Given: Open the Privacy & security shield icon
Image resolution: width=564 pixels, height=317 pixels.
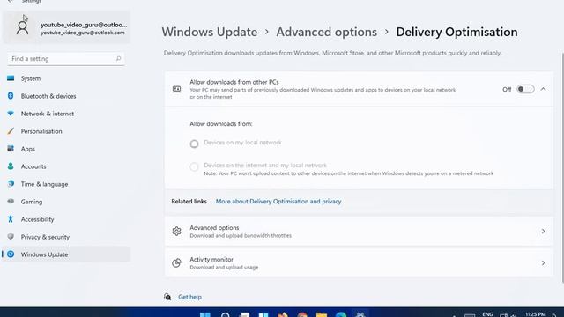Looking at the screenshot, I should coord(11,237).
